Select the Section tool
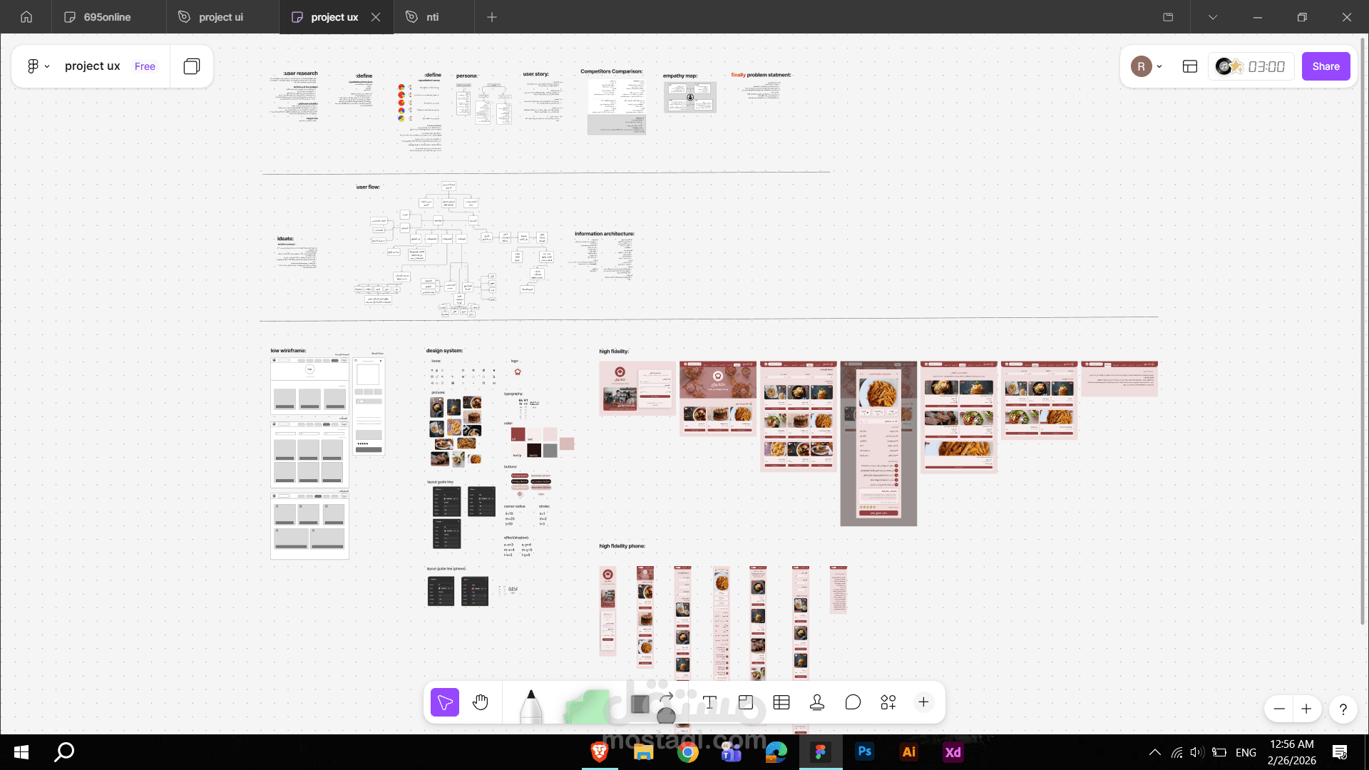Image resolution: width=1369 pixels, height=770 pixels. point(746,703)
